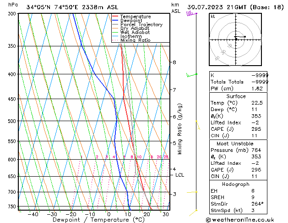288x223 pixels.
Task: Click the yellow wind barb at 700 hPa
Action: 192,192
